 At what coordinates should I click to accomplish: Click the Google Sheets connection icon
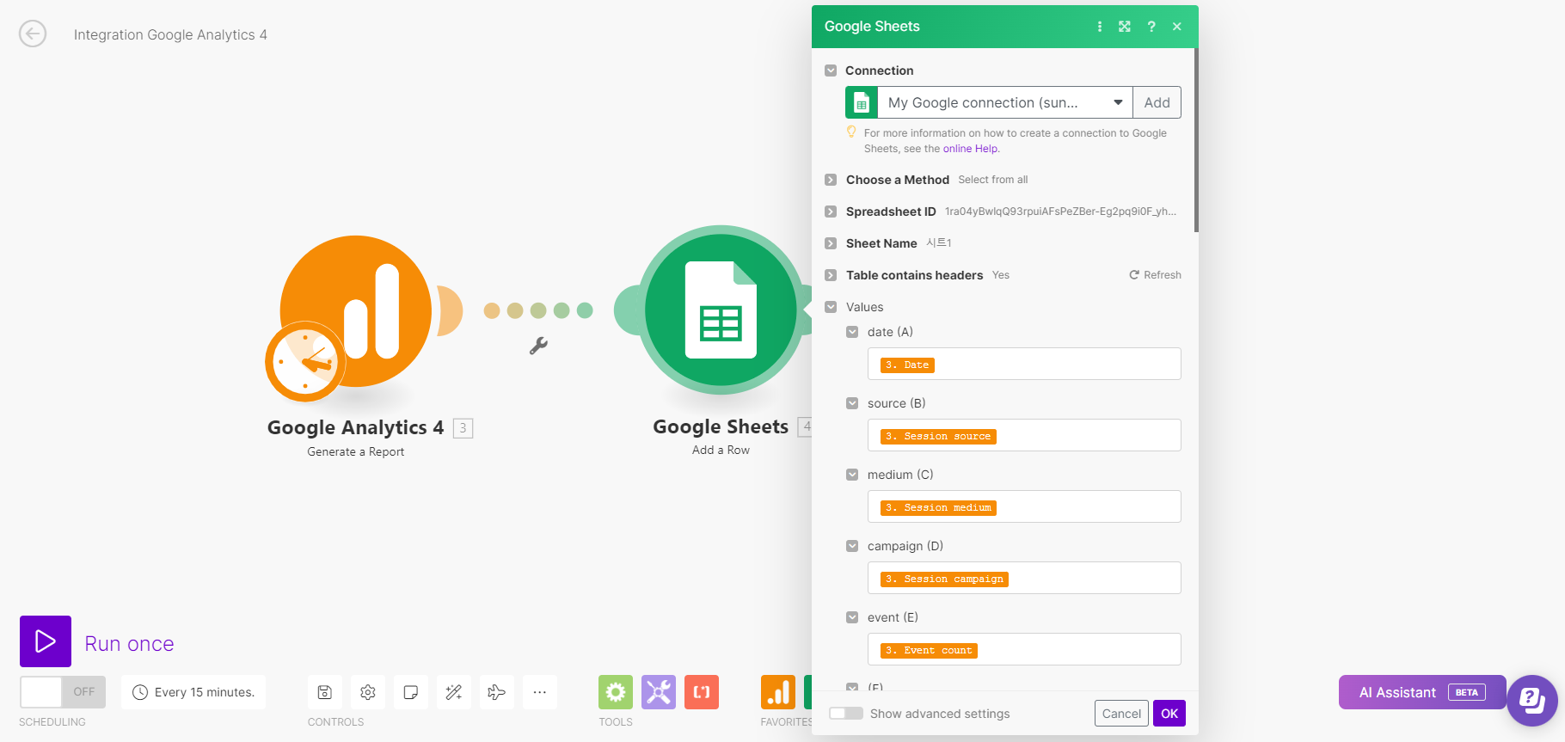pyautogui.click(x=862, y=102)
